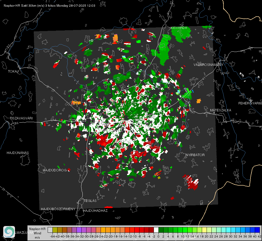Click the TEGLAS town label
262x241 pixels.
click(90, 201)
